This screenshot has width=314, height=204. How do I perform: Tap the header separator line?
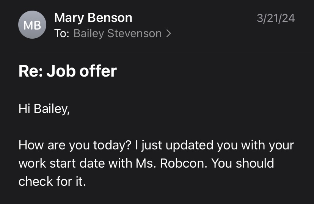point(166,52)
